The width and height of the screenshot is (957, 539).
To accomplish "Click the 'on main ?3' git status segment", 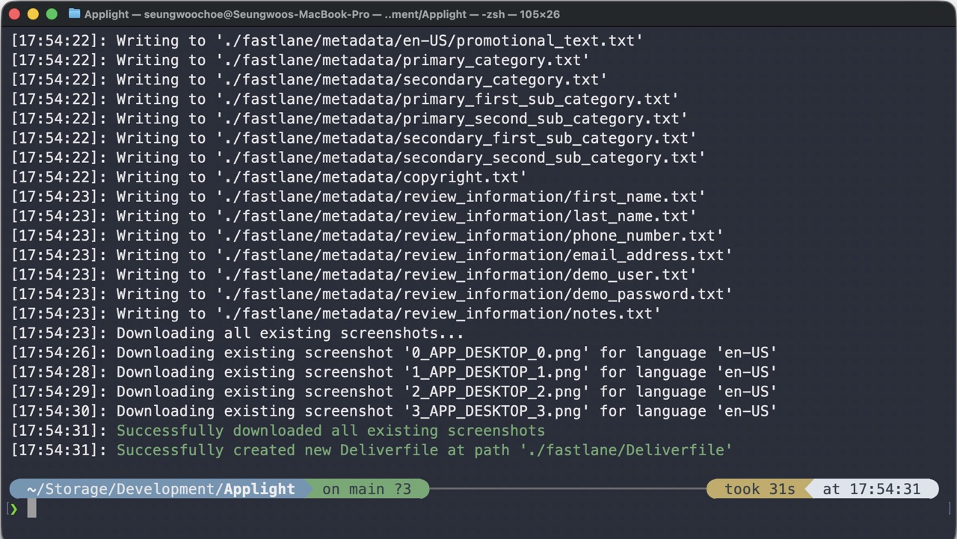I will [368, 489].
